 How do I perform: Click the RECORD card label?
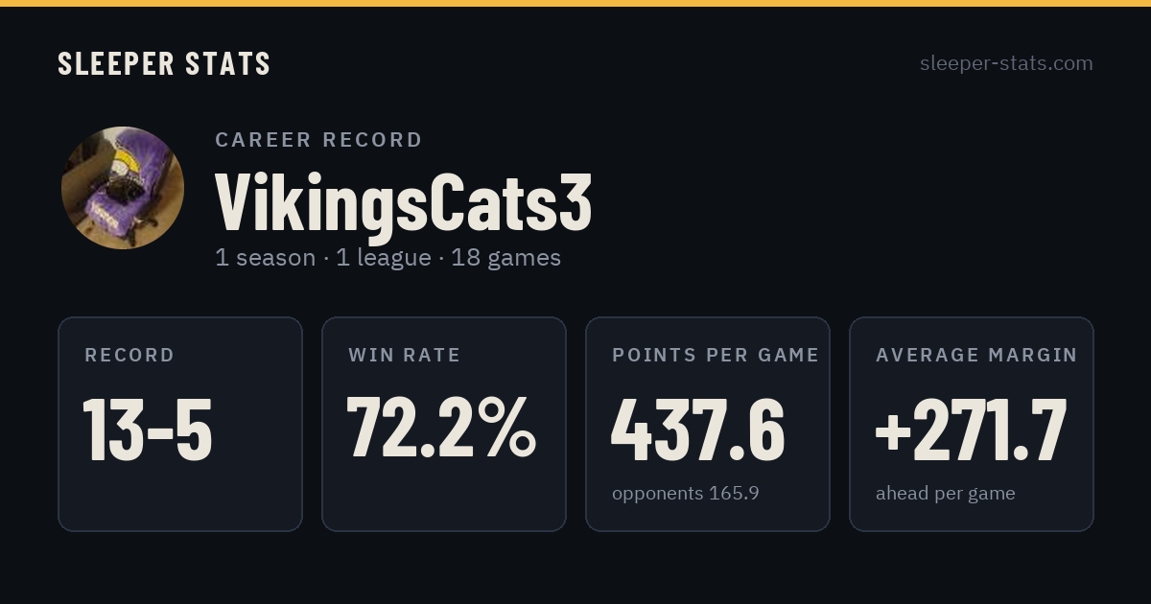click(129, 356)
